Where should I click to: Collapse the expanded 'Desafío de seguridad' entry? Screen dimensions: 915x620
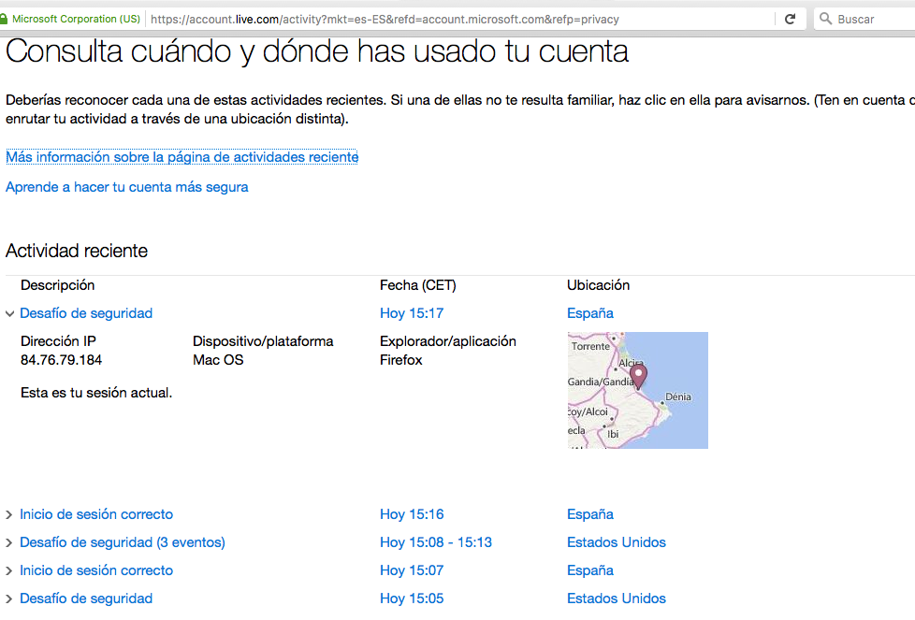pos(9,313)
